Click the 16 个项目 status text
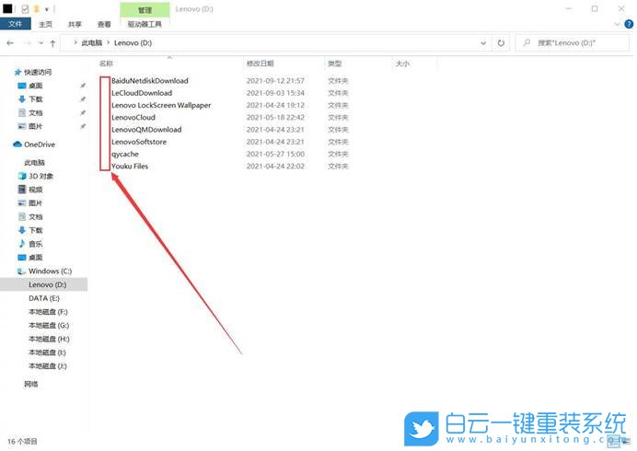The height and width of the screenshot is (451, 637). [22, 441]
